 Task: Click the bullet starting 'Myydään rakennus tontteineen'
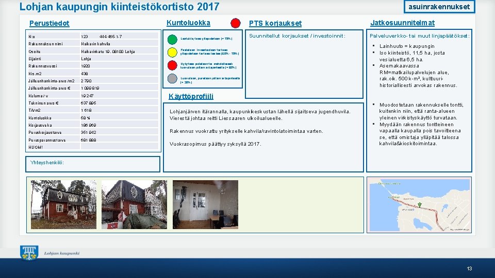(420, 134)
